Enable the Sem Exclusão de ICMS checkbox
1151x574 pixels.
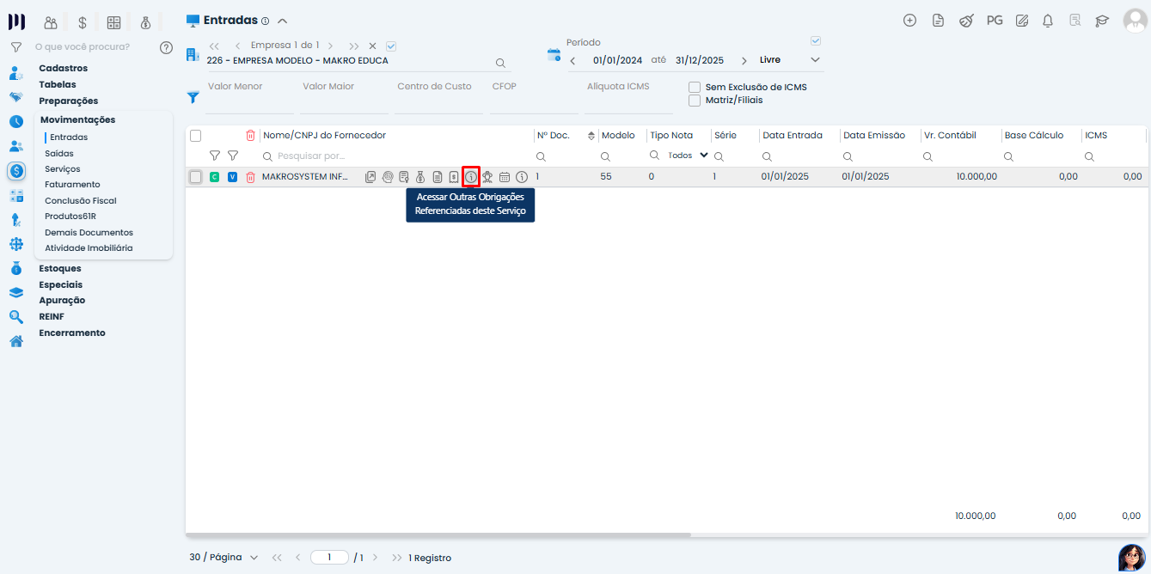695,88
